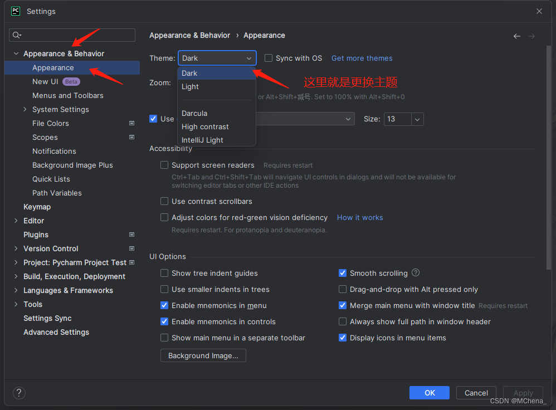Check Show main menu in a separate toolbar

click(x=164, y=338)
